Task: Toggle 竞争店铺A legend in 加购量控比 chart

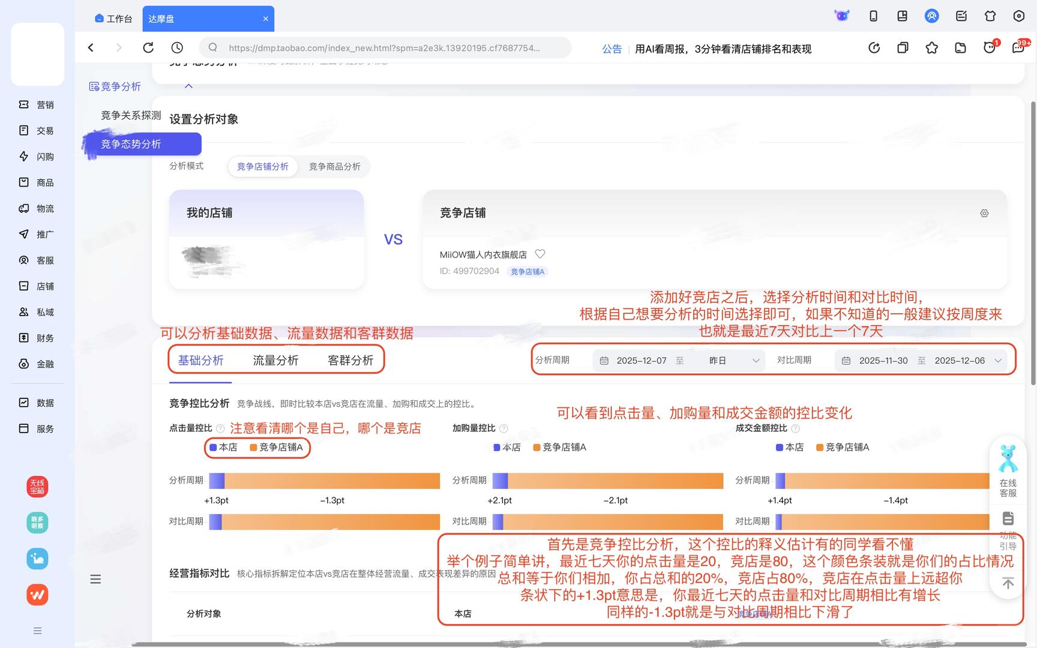Action: pyautogui.click(x=559, y=447)
